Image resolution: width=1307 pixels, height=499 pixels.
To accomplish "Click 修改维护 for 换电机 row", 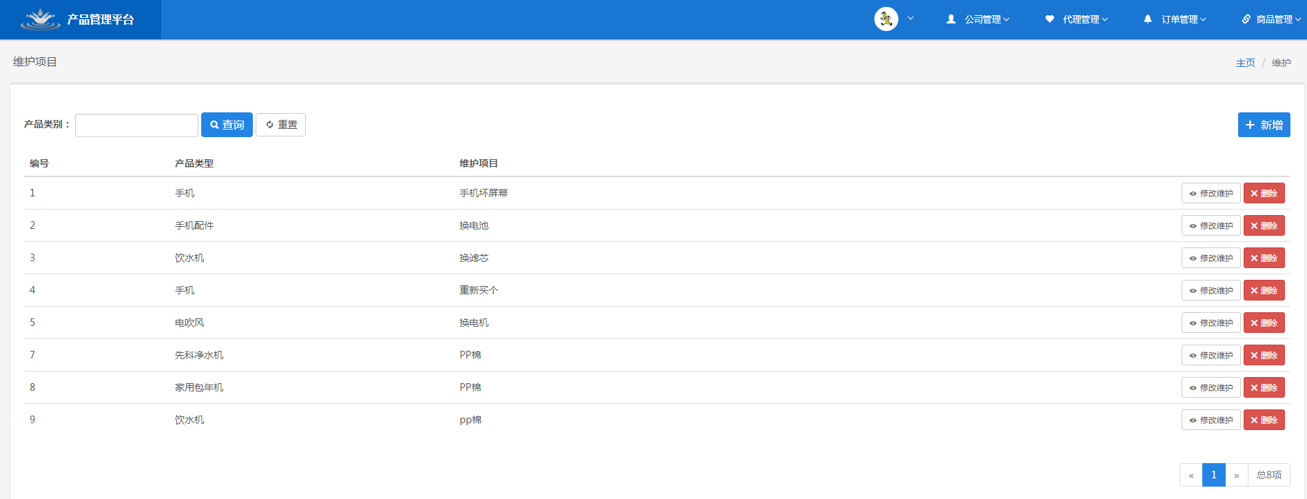I will (1211, 323).
